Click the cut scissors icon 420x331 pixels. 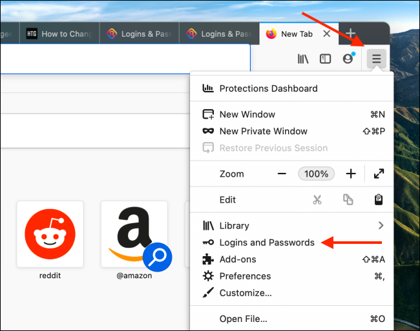[x=317, y=200]
